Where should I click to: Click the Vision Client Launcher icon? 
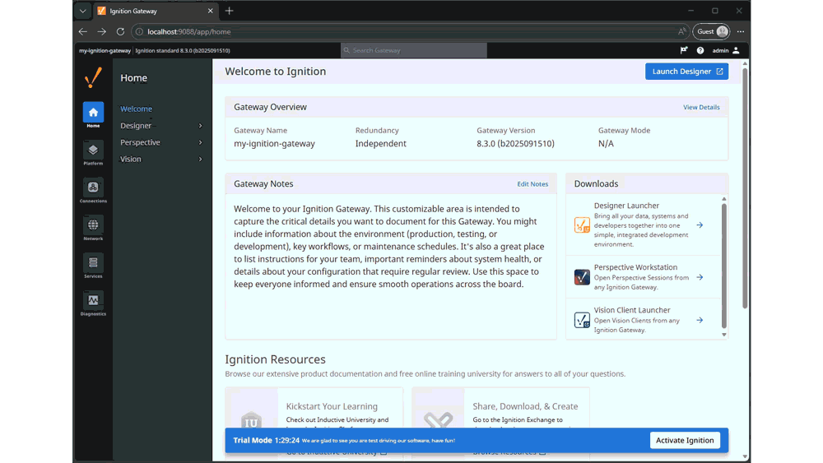(x=582, y=320)
